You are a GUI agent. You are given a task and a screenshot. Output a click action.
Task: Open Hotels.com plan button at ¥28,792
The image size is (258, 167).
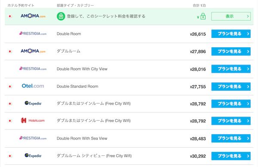coord(231,121)
